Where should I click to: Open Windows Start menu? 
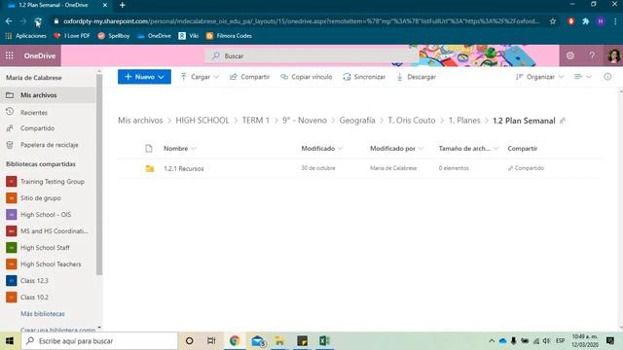[10, 341]
